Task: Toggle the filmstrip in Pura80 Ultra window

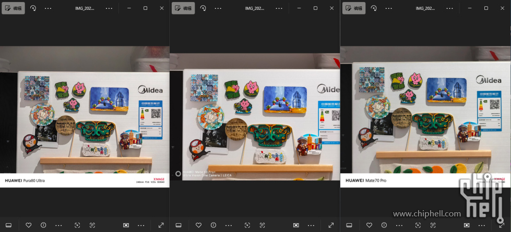Action: coord(8,225)
